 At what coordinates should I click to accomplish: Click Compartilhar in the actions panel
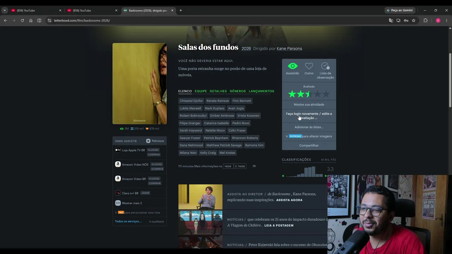[x=309, y=145]
